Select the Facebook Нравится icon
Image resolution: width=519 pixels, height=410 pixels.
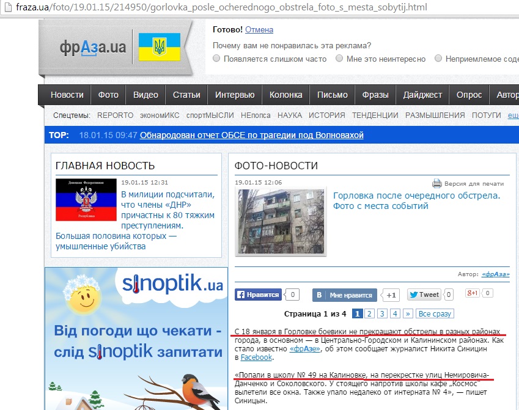[241, 294]
